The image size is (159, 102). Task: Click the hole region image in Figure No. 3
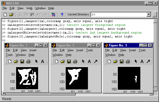pos(129,78)
